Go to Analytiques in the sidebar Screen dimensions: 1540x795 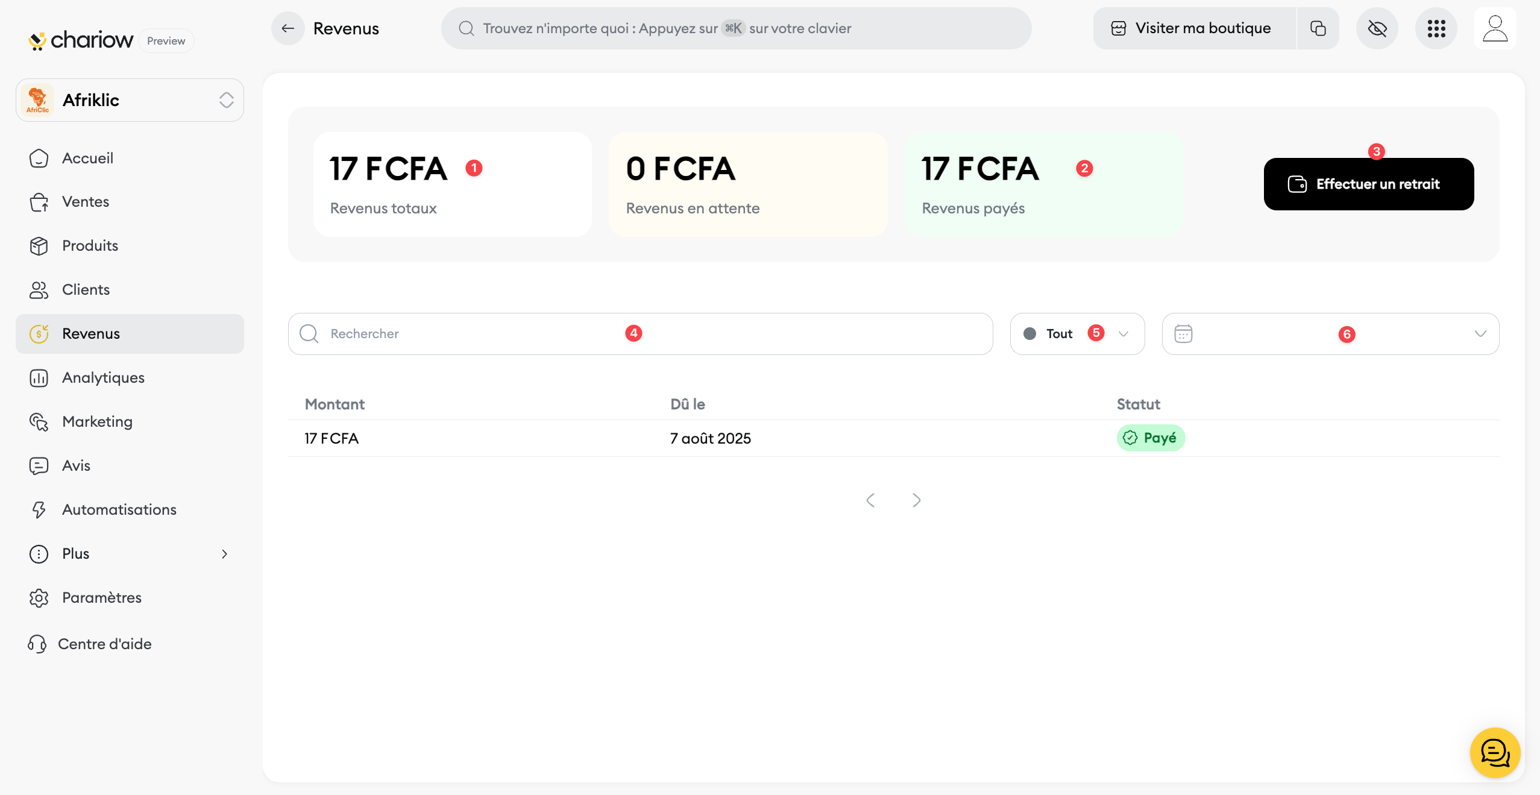click(x=103, y=378)
